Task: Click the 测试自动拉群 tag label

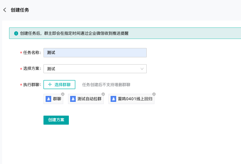Action: click(x=90, y=99)
